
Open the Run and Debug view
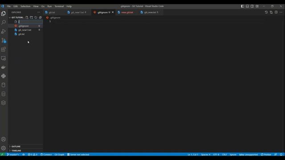[4, 32]
